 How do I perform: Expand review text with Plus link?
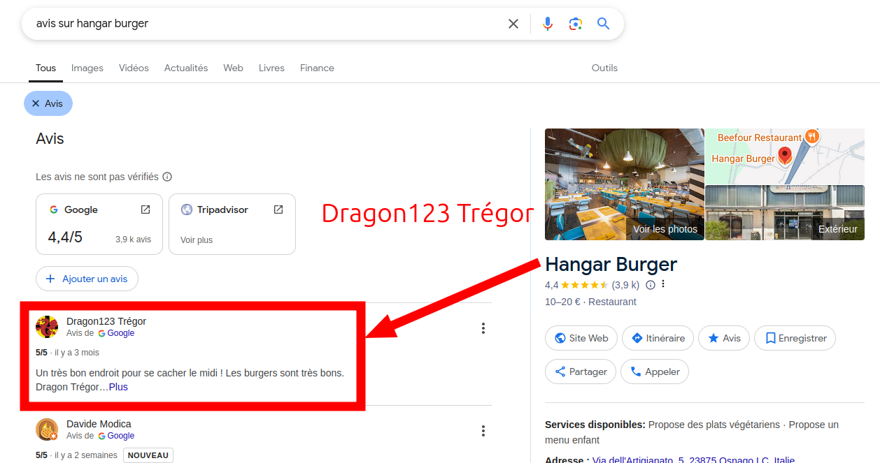click(118, 387)
